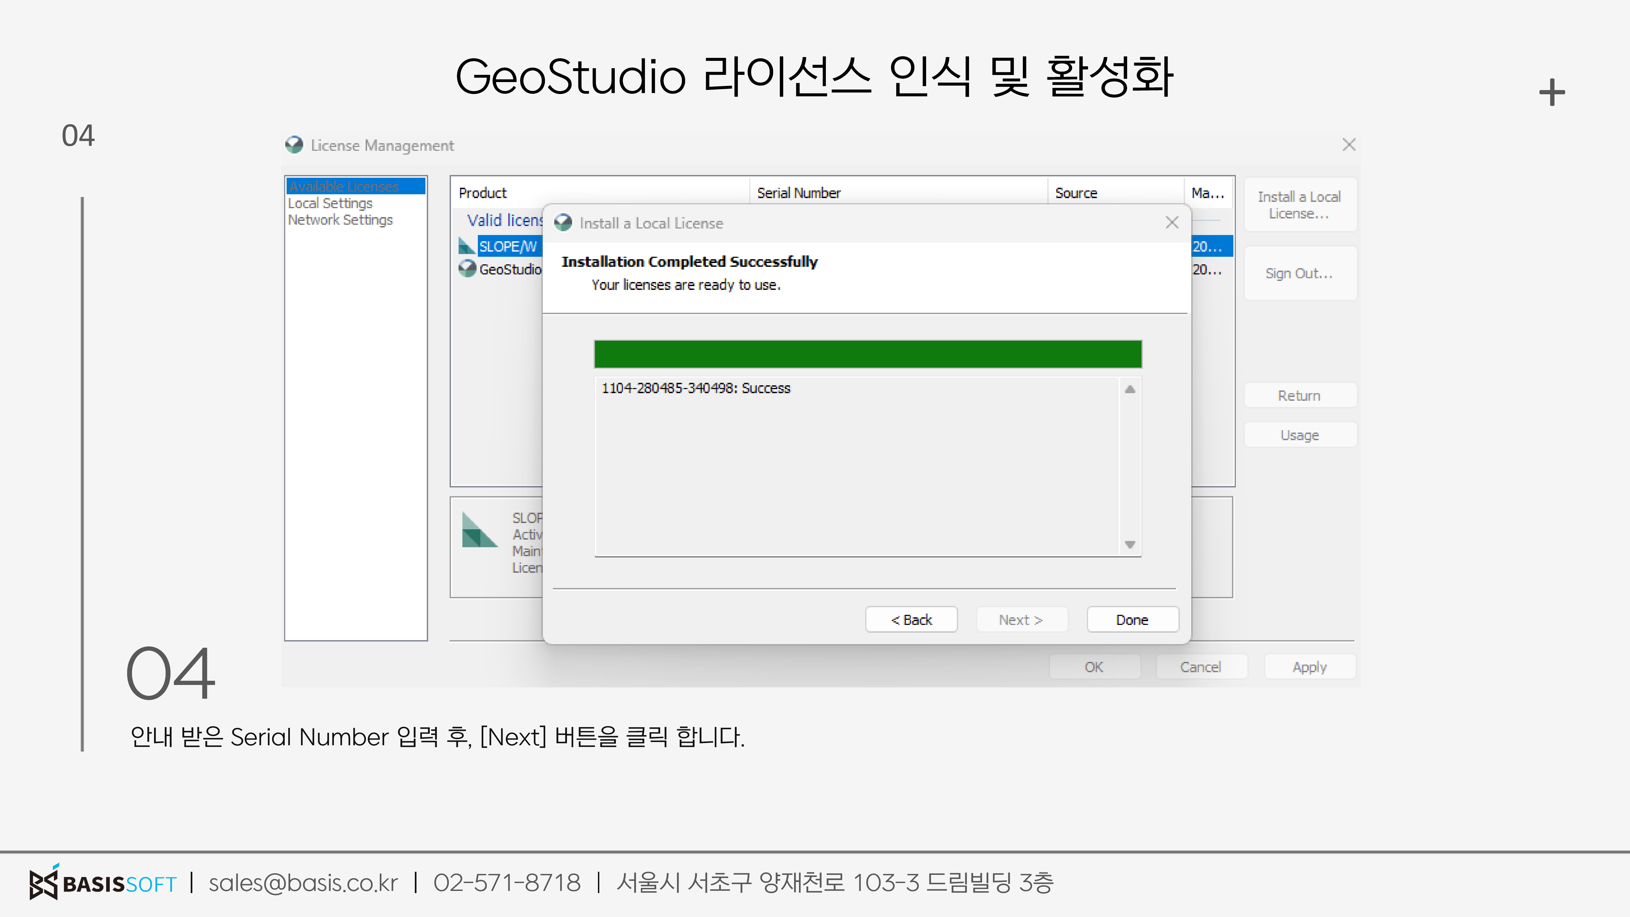Click the '20...' cell in GeoStudio row
Image resolution: width=1630 pixels, height=917 pixels.
(x=1207, y=269)
